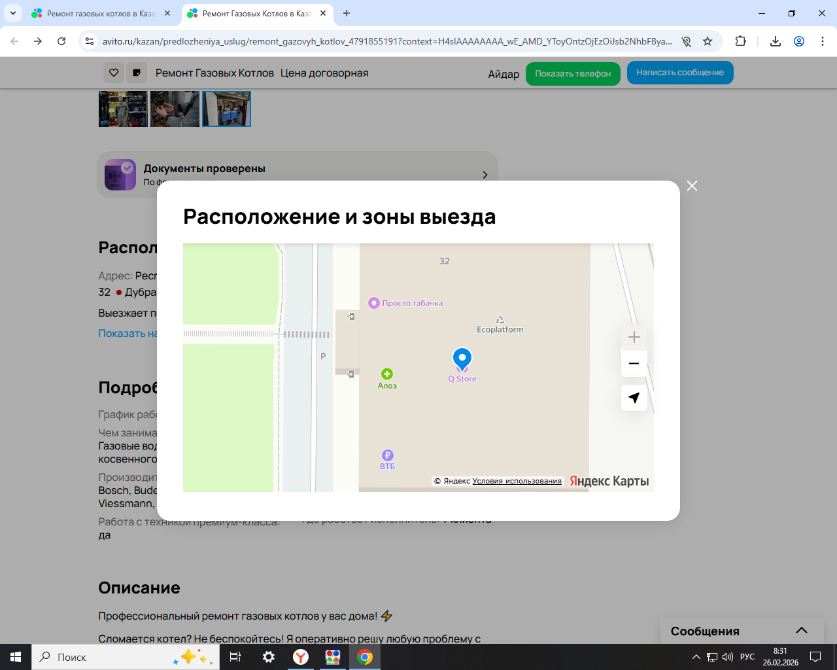Add a note with the note icon
Image resolution: width=837 pixels, height=670 pixels.
coord(136,73)
